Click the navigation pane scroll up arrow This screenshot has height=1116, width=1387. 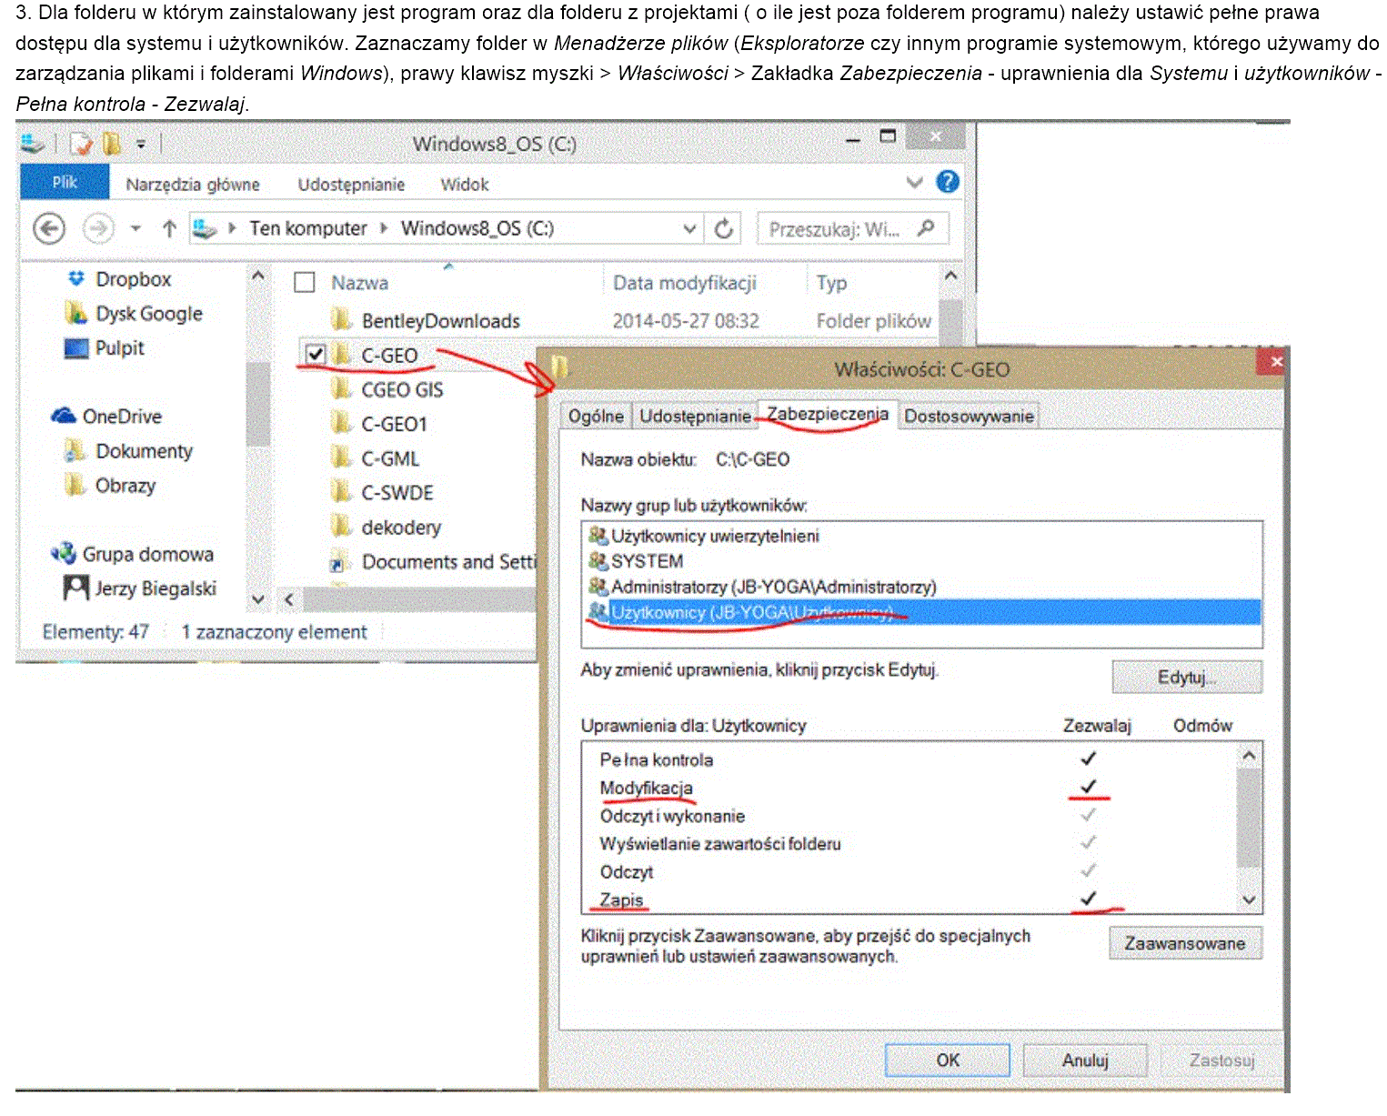pyautogui.click(x=258, y=276)
